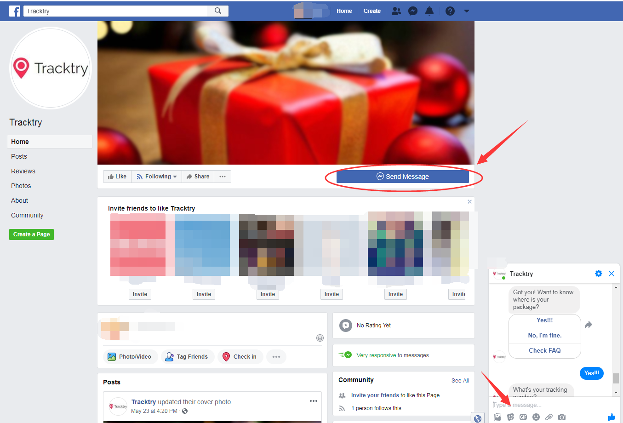This screenshot has width=623, height=423.
Task: Click the Tracktry profile picture
Action: pos(51,68)
